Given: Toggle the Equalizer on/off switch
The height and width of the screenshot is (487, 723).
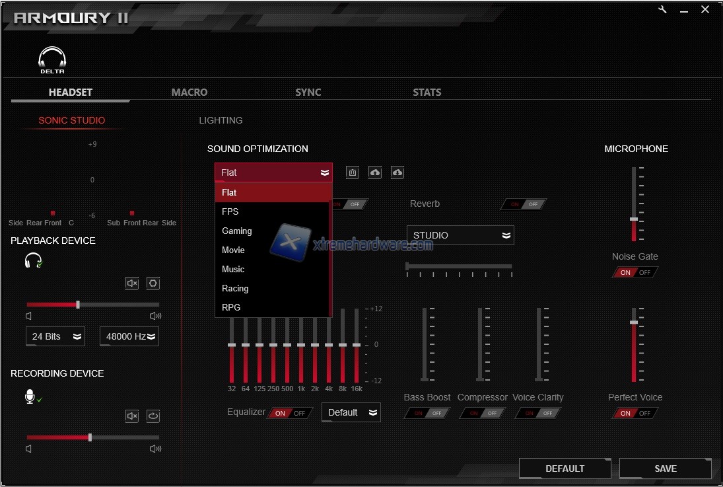Looking at the screenshot, I should 290,413.
